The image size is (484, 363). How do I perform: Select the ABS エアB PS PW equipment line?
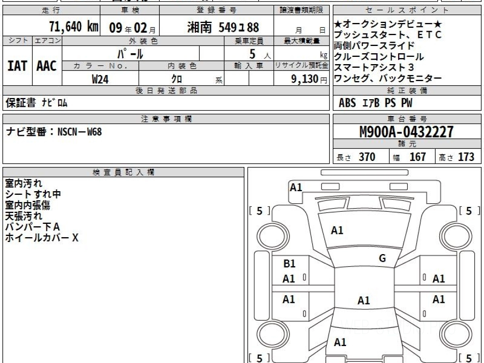coord(376,103)
